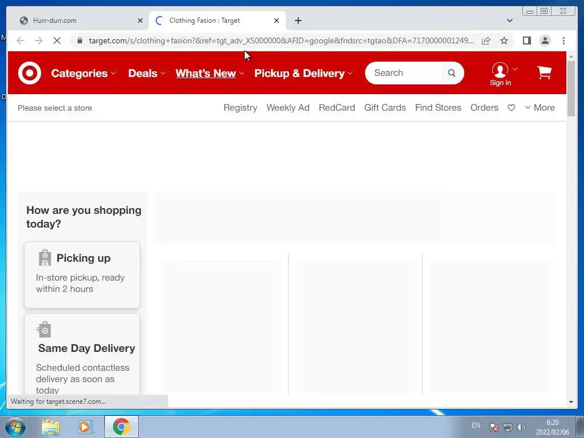Bookmark this page with the star icon
The width and height of the screenshot is (584, 438).
(504, 40)
